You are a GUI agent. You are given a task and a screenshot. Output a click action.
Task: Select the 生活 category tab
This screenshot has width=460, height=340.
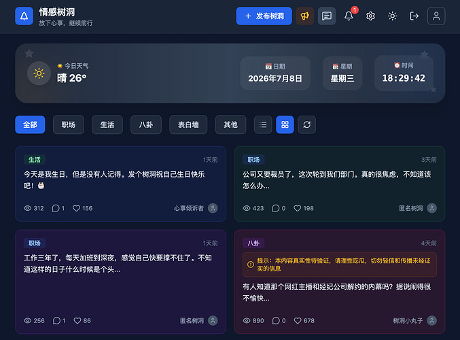(x=107, y=125)
